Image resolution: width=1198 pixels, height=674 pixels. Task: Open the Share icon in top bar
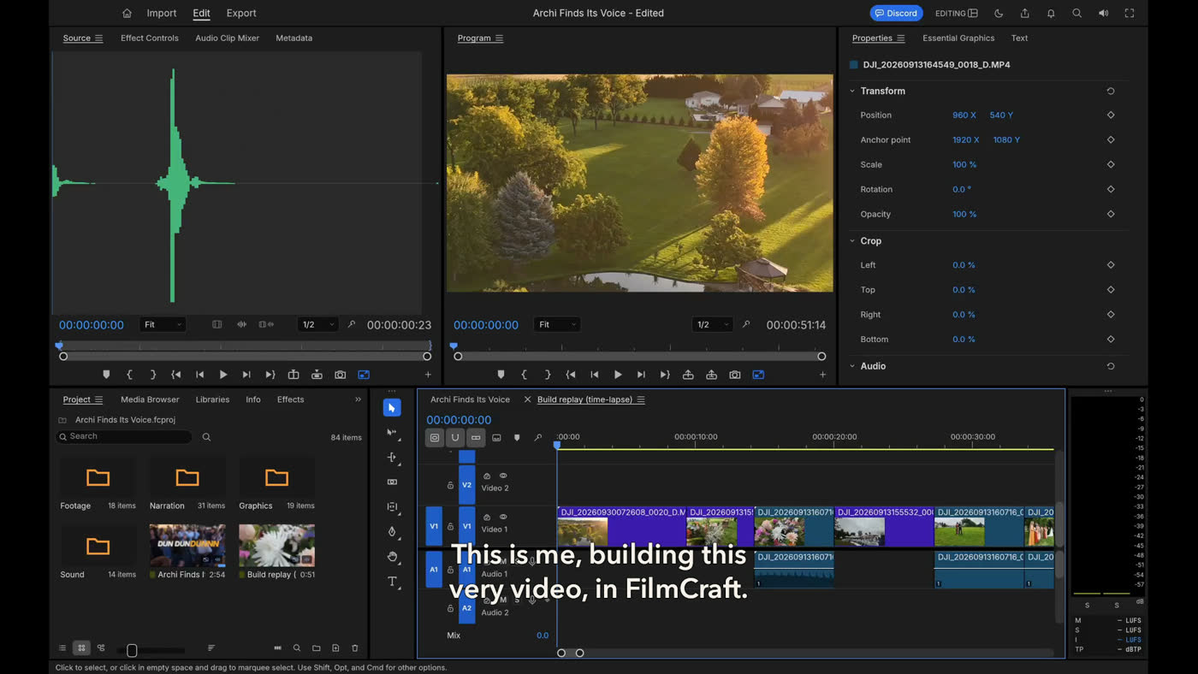(x=1024, y=13)
